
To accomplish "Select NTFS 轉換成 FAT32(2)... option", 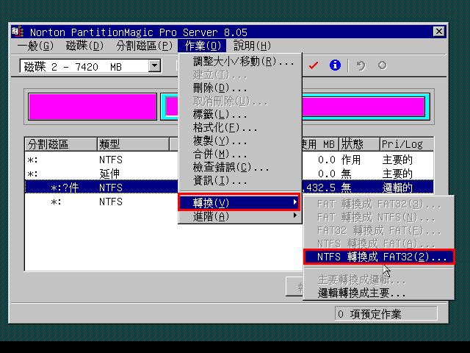I will (x=379, y=257).
